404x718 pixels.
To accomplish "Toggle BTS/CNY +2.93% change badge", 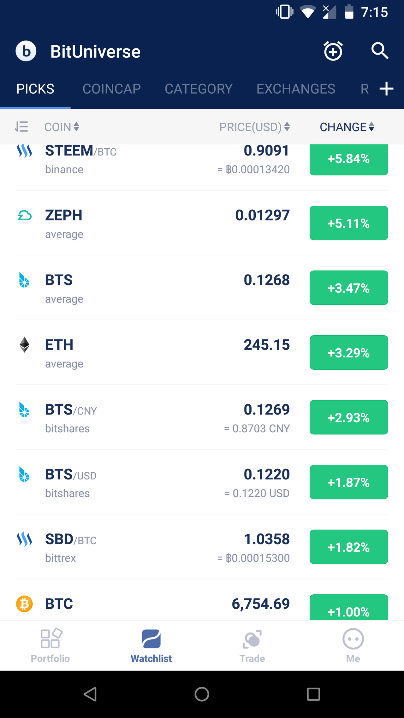I will point(349,417).
